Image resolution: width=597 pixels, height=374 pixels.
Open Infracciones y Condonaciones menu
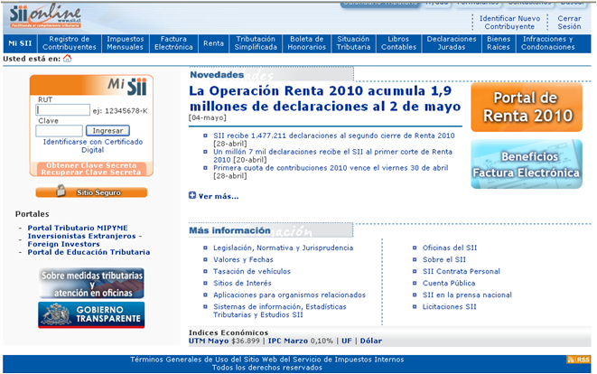tap(548, 43)
